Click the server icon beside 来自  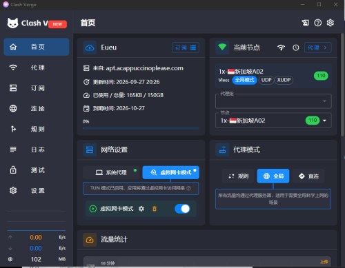pos(86,68)
